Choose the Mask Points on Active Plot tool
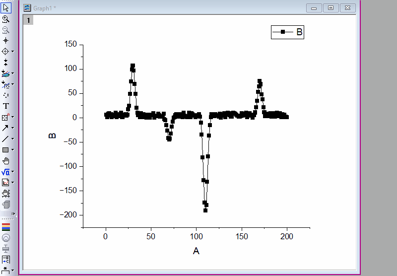Viewport: 397px width, 276px height. point(5,84)
